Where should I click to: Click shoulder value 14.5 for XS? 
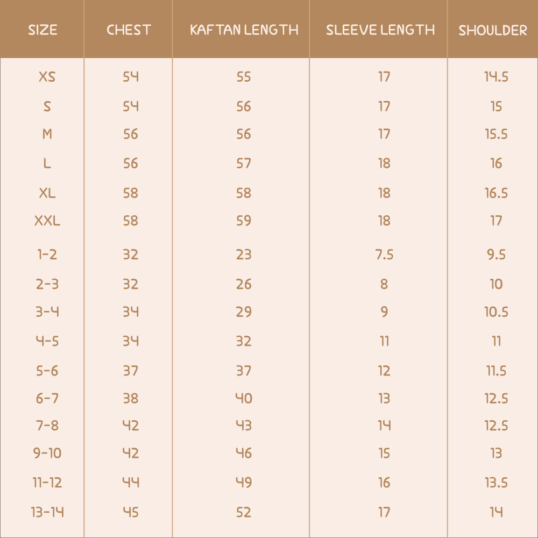pos(496,77)
